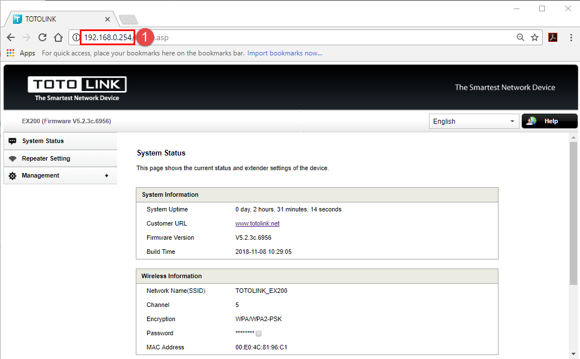
Task: Click the Channel value 5
Action: click(x=237, y=305)
